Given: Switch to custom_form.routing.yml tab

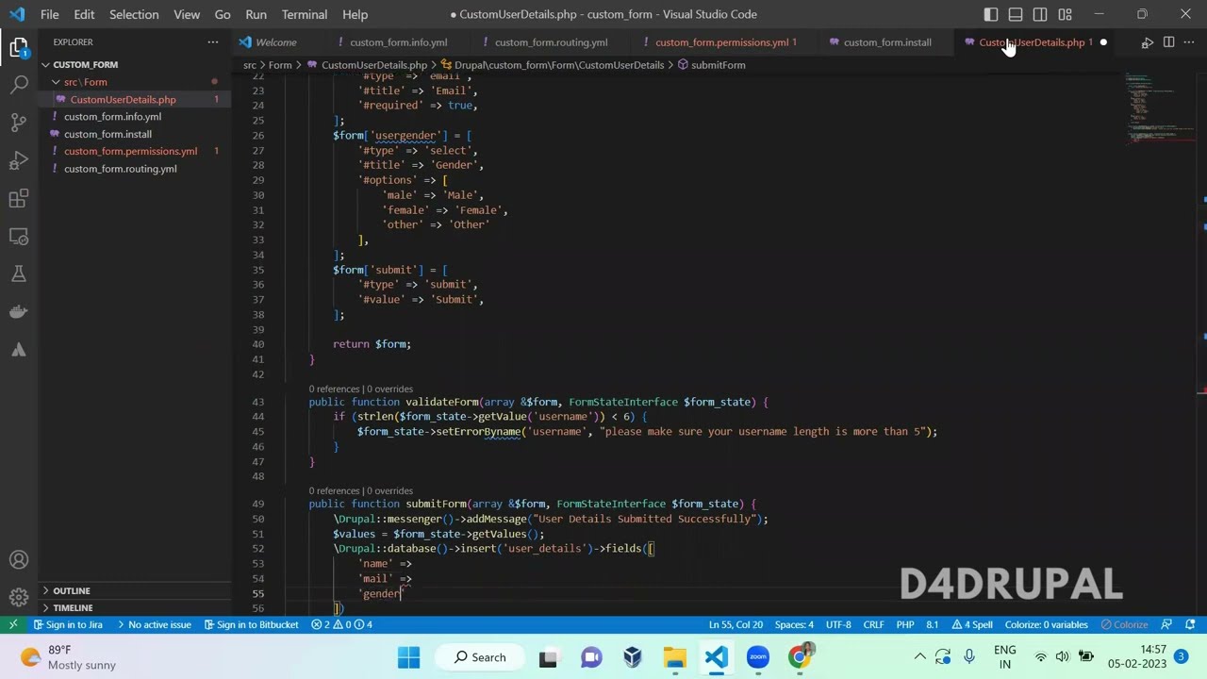Looking at the screenshot, I should 551,42.
